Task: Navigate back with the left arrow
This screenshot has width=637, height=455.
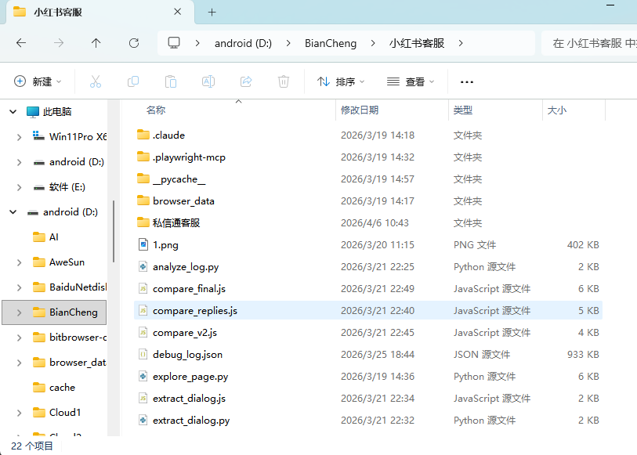Action: click(x=21, y=43)
